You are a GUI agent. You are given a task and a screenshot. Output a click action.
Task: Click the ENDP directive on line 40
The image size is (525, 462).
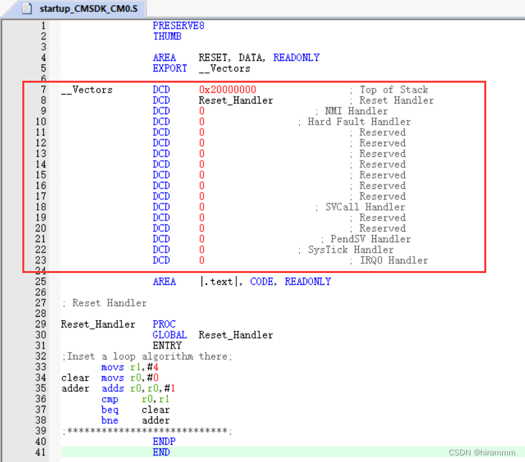point(164,441)
